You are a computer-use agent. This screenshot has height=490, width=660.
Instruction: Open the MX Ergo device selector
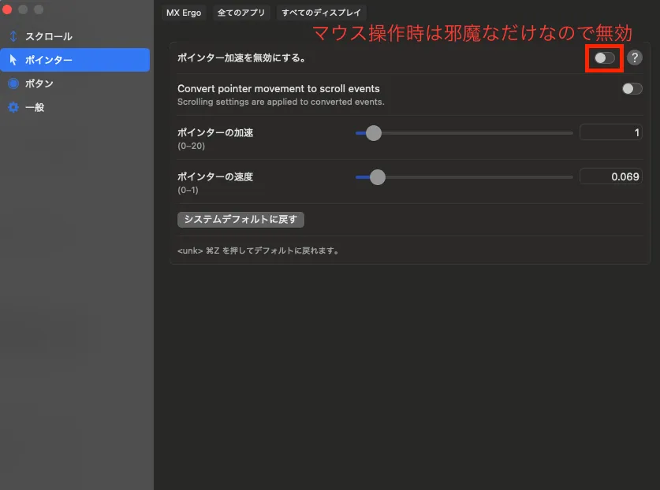(x=184, y=13)
